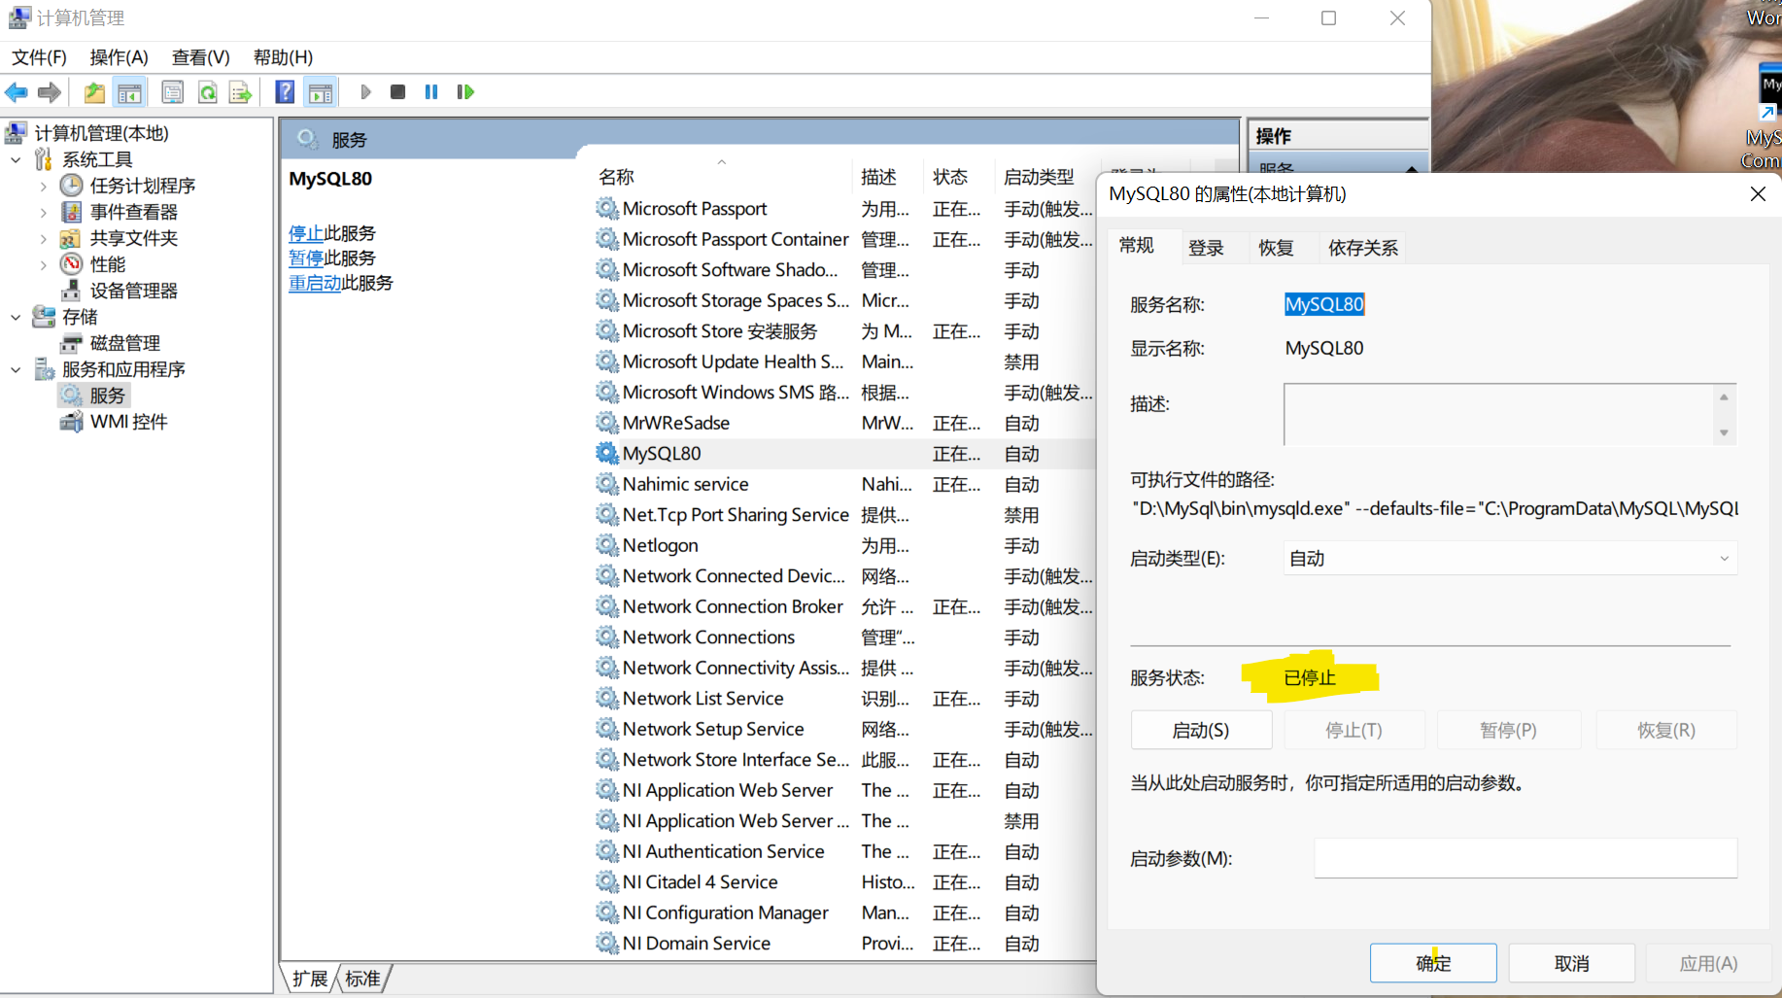
Task: Sort services by 启动类型 column header
Action: [1047, 177]
